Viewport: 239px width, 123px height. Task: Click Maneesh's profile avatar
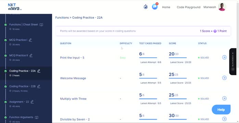click(x=222, y=7)
